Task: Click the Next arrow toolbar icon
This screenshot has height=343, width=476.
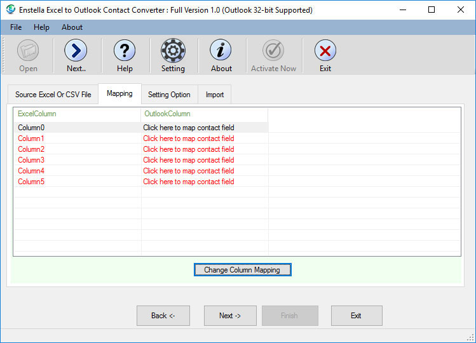Action: (x=76, y=51)
